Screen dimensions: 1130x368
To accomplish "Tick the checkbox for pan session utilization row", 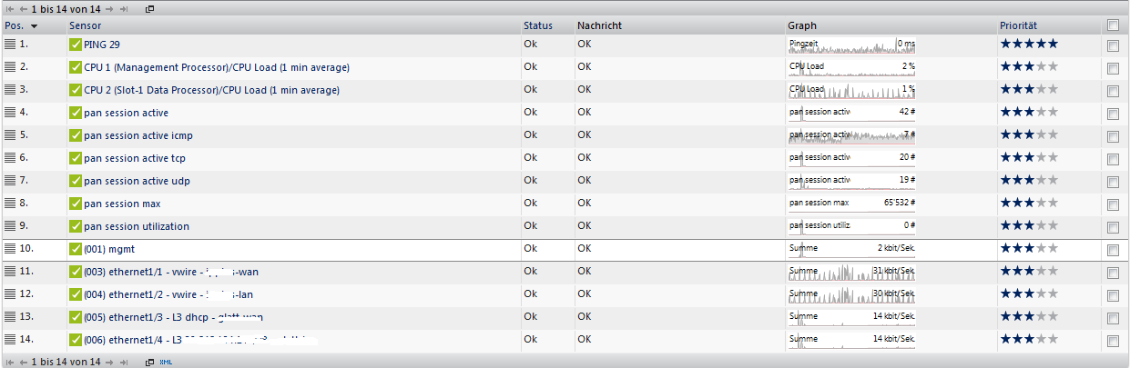I will pyautogui.click(x=1113, y=227).
